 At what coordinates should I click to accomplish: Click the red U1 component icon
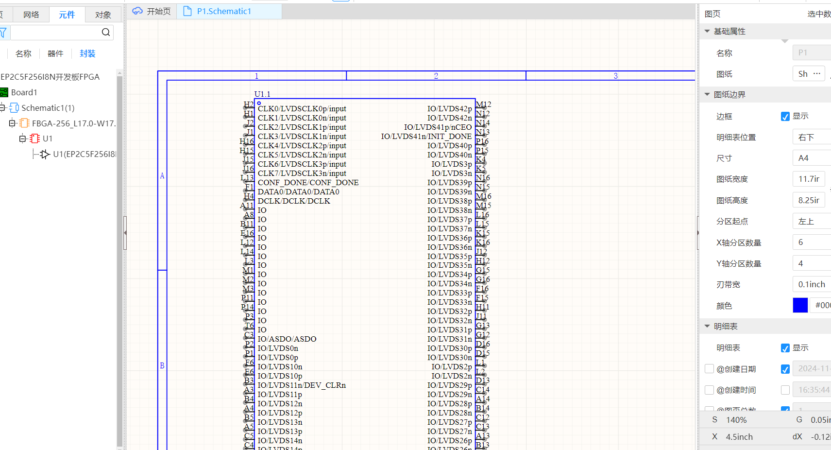coord(35,138)
